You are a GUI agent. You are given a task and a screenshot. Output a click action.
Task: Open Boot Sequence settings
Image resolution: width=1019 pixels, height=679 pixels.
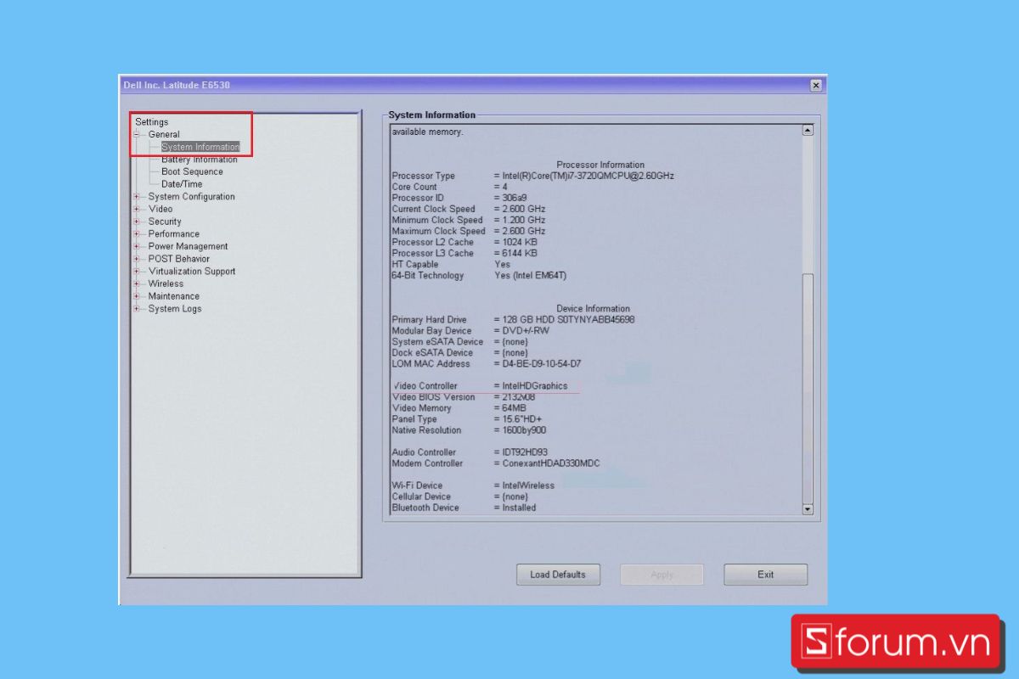point(192,171)
